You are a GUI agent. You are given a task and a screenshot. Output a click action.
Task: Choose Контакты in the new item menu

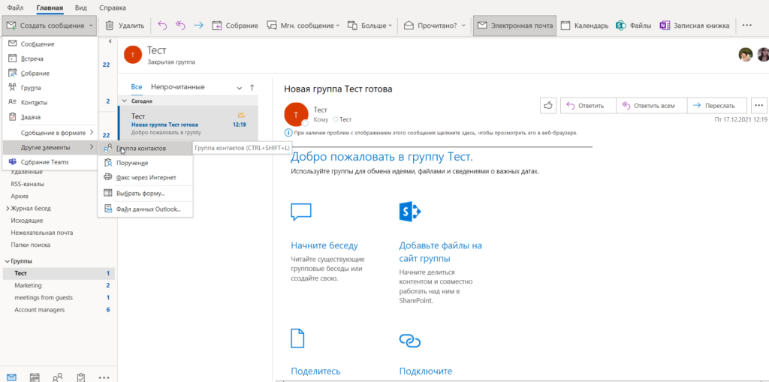coord(50,103)
